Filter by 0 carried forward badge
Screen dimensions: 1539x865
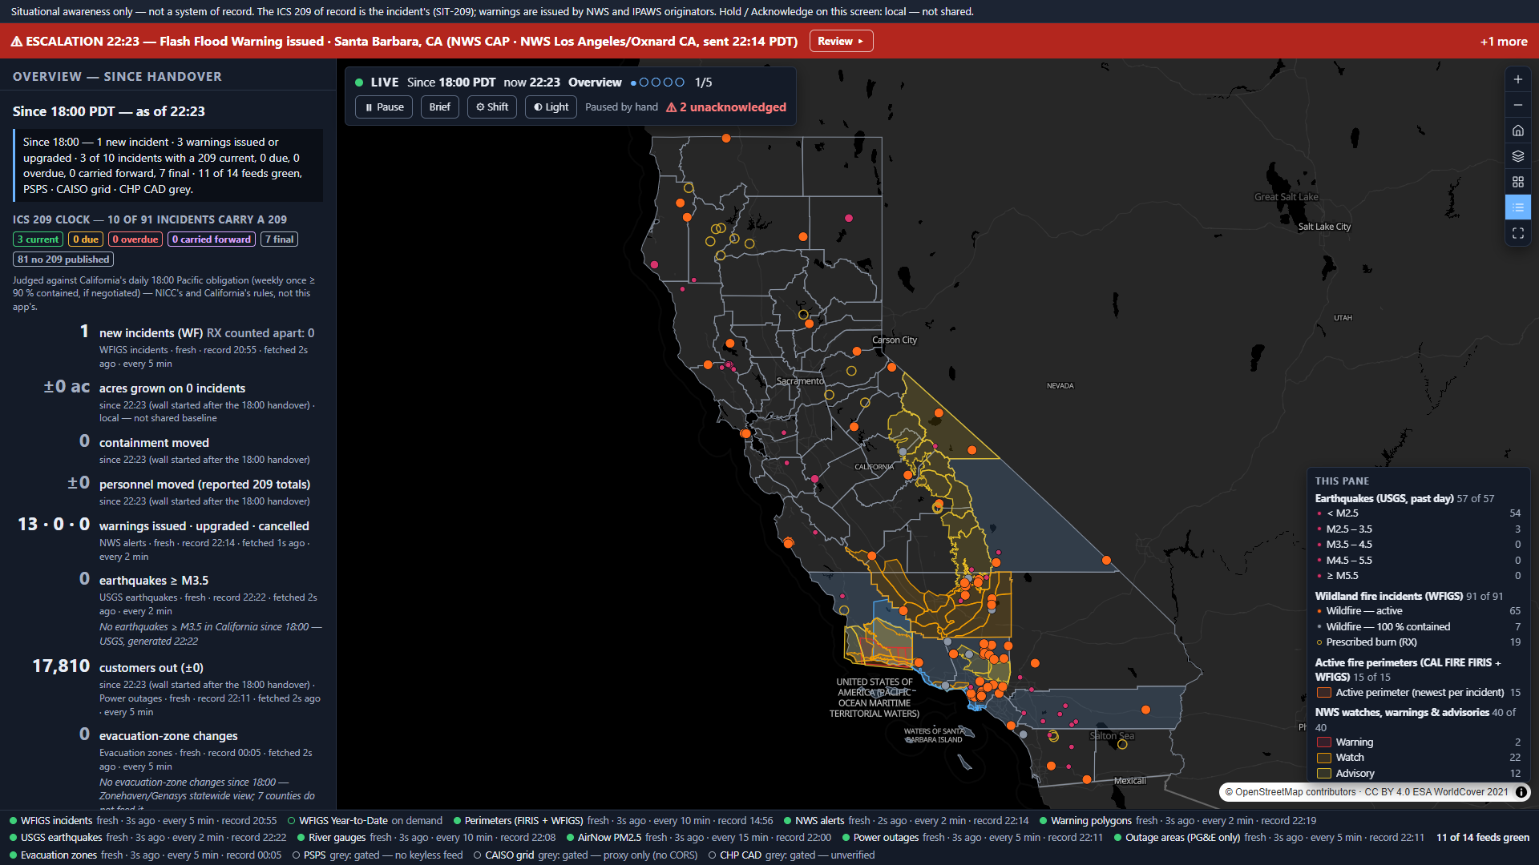[x=212, y=239]
